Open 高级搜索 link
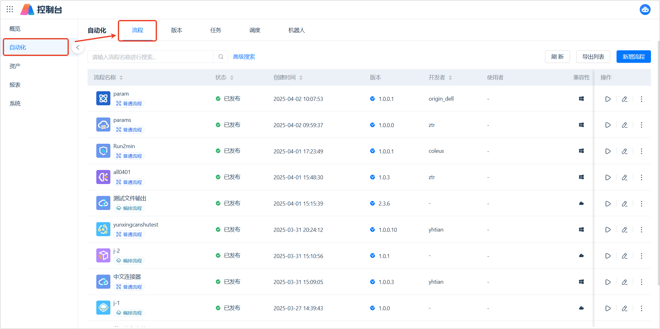The width and height of the screenshot is (660, 329). (x=244, y=57)
